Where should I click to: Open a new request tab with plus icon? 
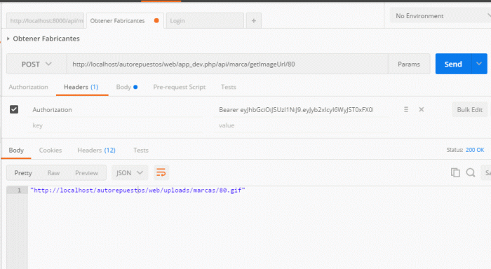254,20
